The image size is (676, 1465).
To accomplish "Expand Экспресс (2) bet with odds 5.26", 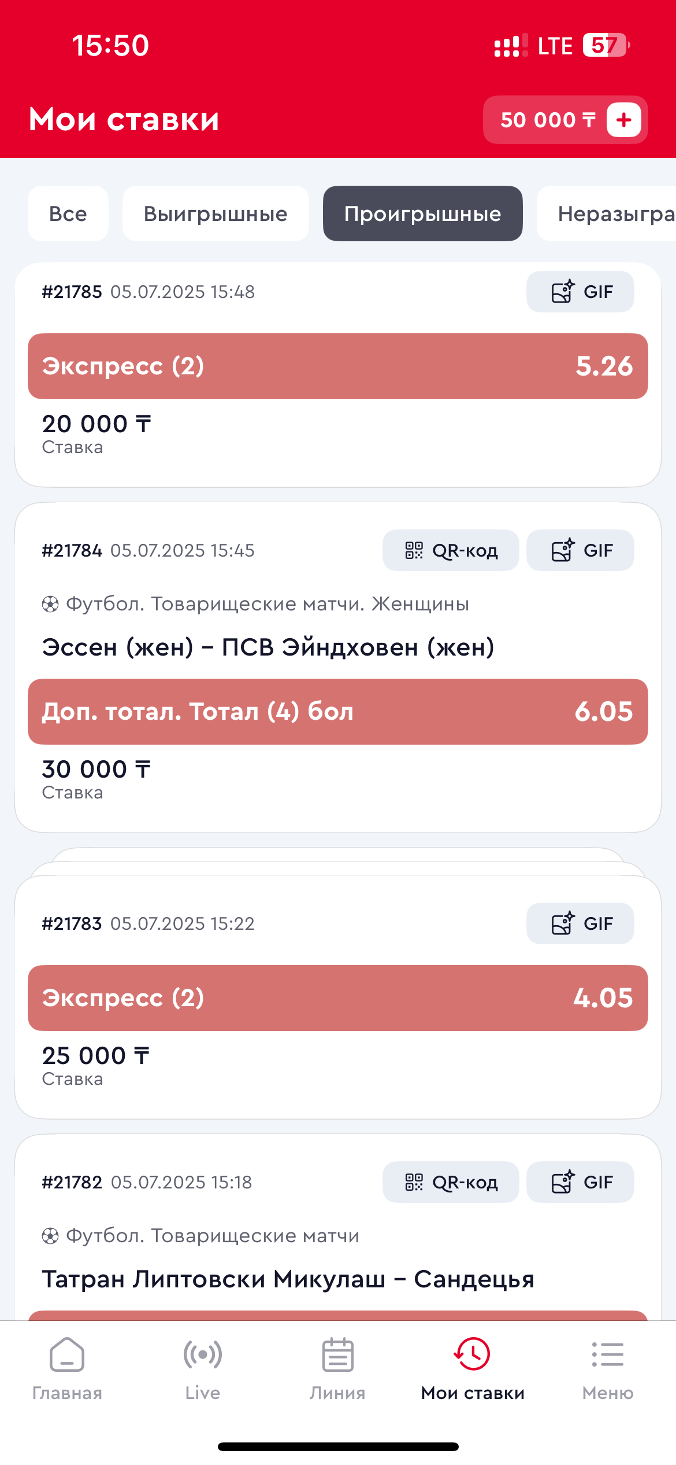I will pos(337,366).
